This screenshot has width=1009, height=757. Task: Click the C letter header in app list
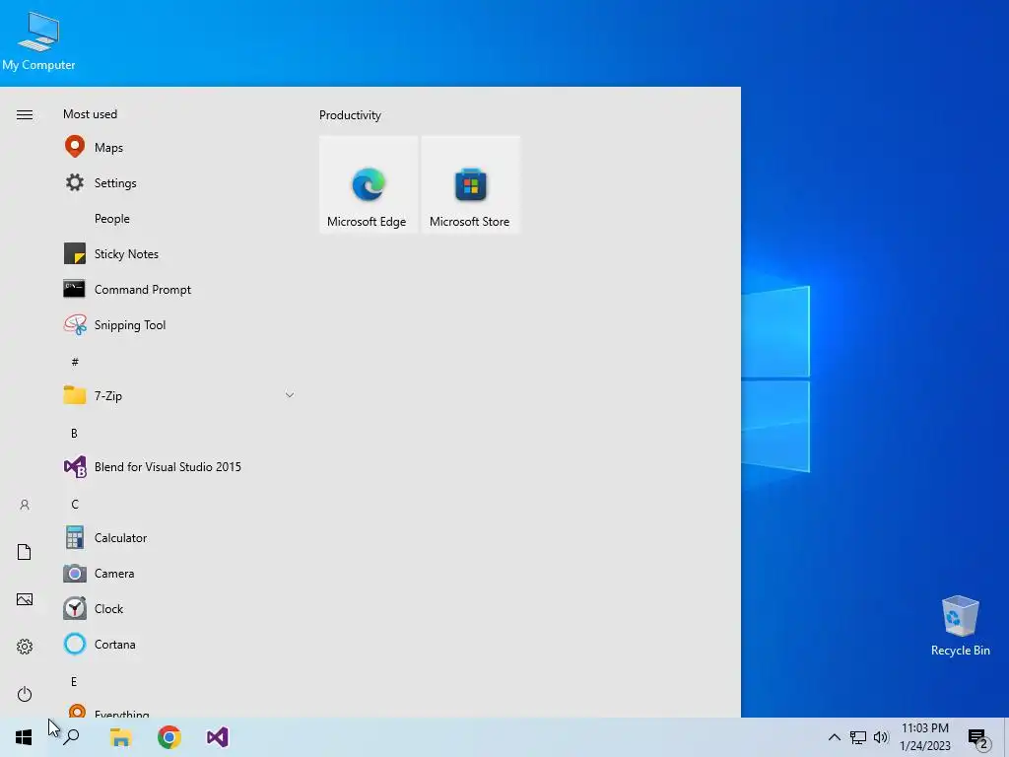click(x=75, y=504)
